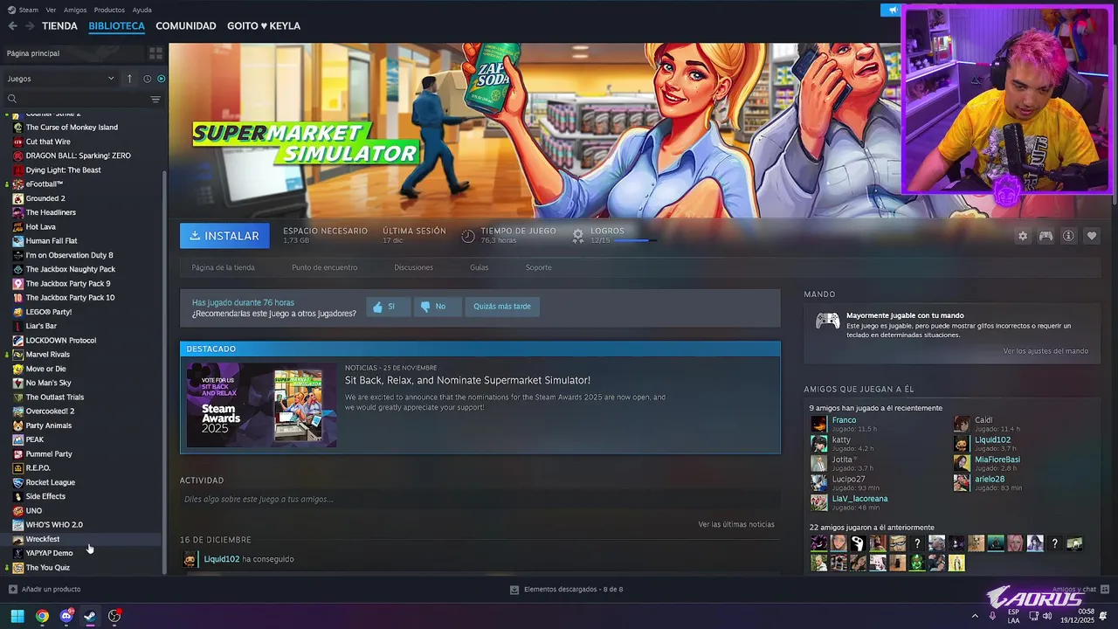Switch to the TIENDA tab
Viewport: 1118px width, 629px height.
[59, 26]
